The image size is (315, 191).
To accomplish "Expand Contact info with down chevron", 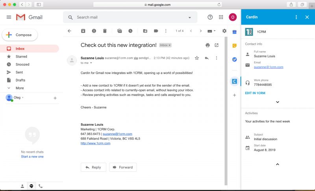I will [x=278, y=102].
